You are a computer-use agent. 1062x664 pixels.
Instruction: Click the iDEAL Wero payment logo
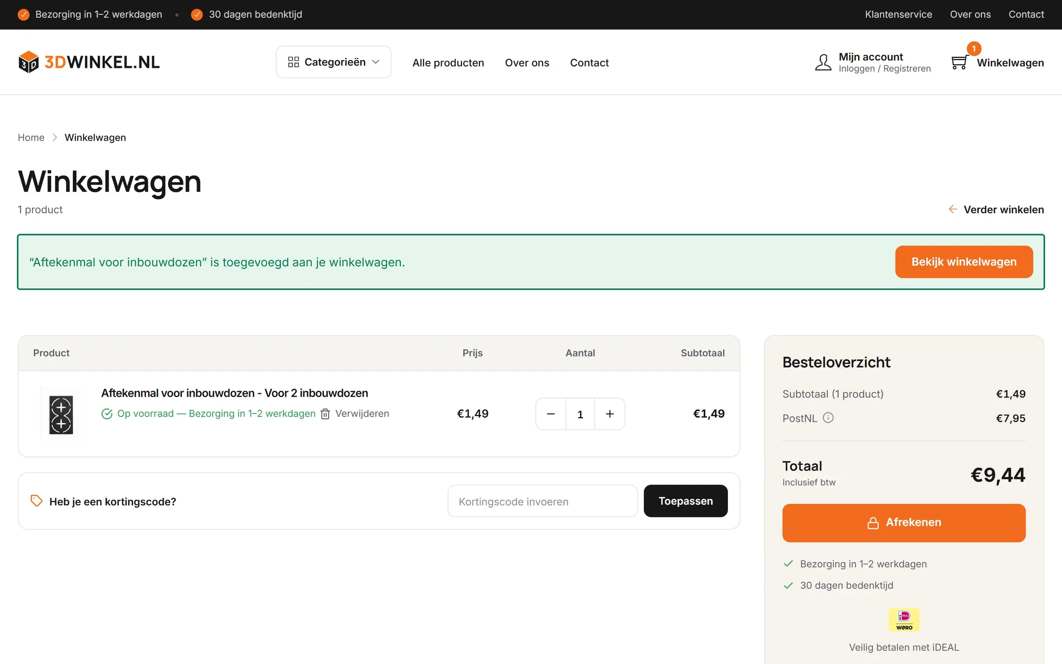(x=904, y=619)
